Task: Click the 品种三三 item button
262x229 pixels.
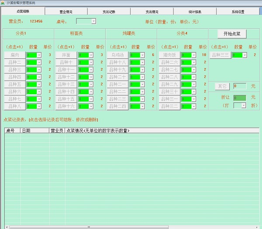Action: (220, 55)
